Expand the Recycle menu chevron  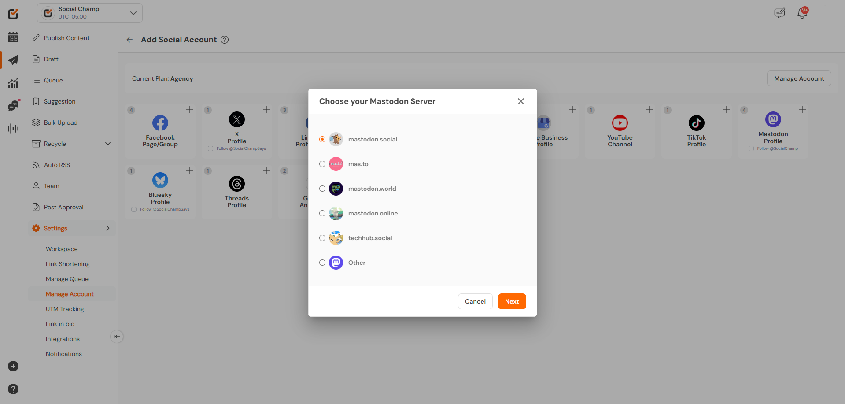pyautogui.click(x=108, y=144)
